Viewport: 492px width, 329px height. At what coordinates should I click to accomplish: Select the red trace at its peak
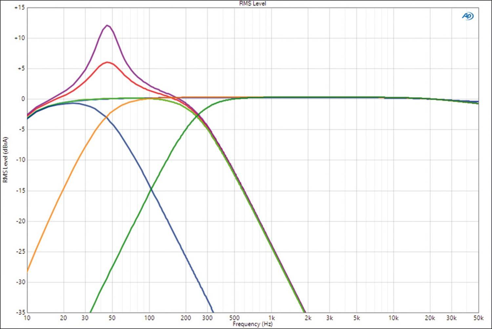point(107,62)
